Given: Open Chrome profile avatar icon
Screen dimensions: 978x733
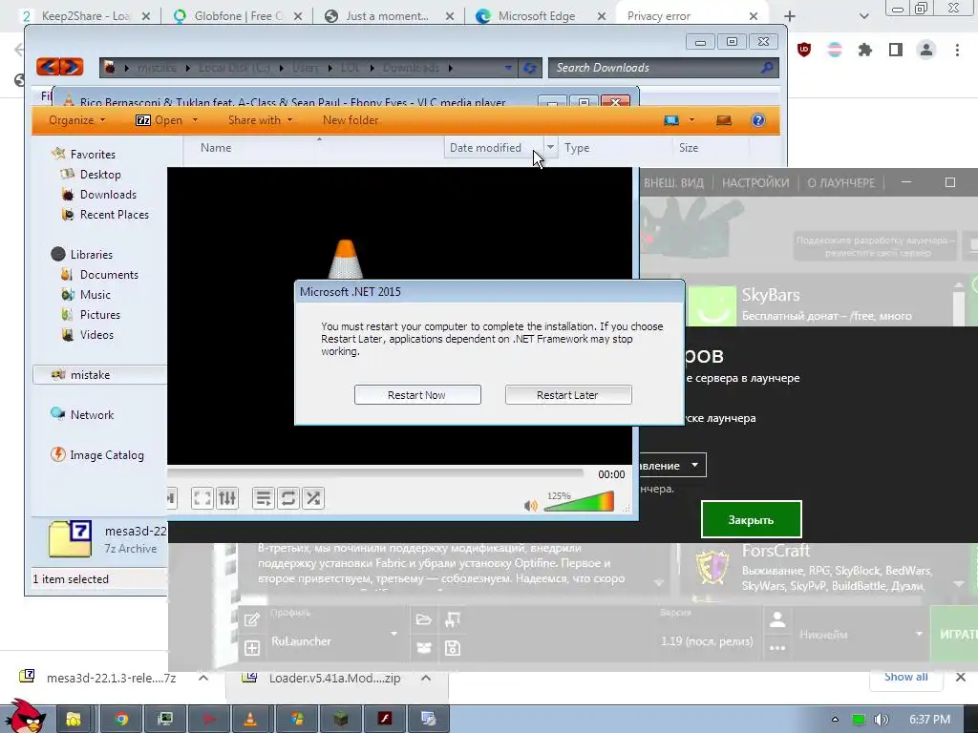Looking at the screenshot, I should pyautogui.click(x=926, y=50).
